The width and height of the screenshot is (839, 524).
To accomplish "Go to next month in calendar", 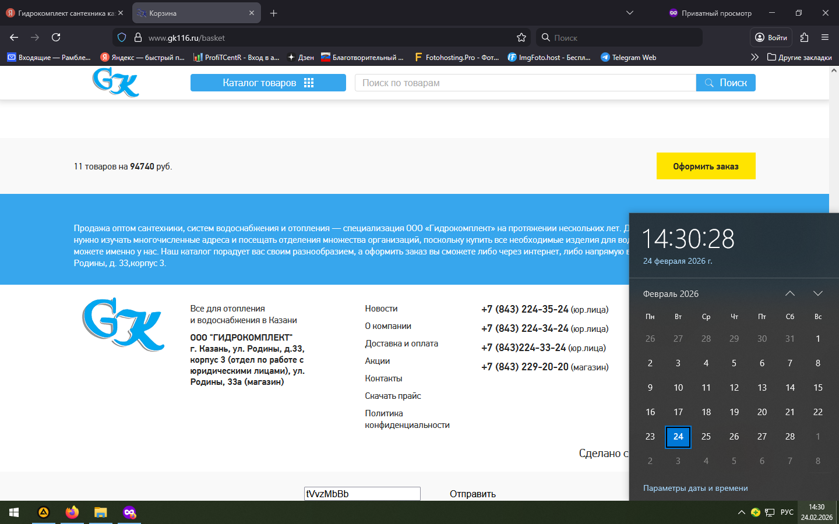I will pos(817,293).
